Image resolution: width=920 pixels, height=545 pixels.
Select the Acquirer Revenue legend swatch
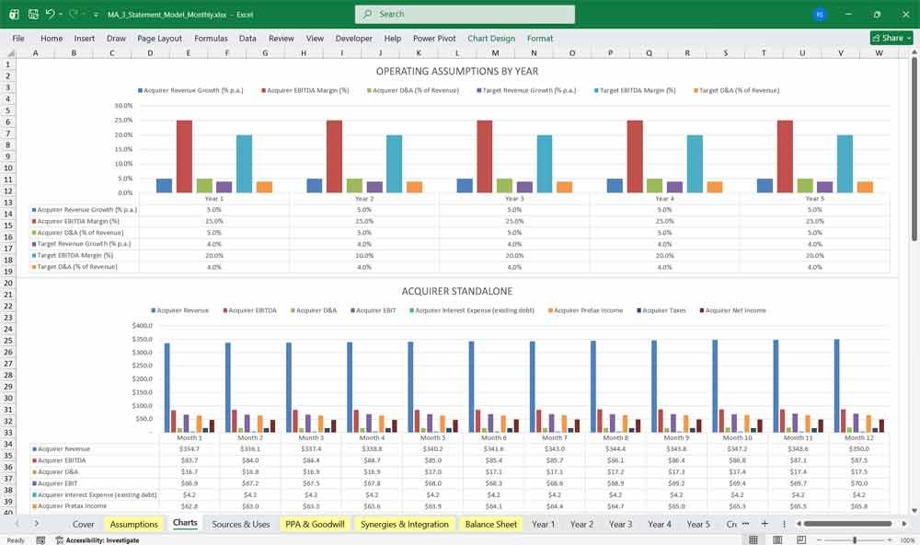pos(154,310)
